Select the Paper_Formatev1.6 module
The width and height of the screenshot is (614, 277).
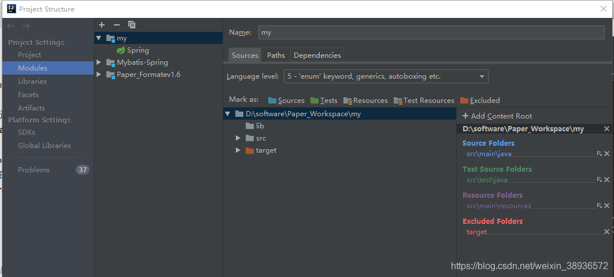149,75
